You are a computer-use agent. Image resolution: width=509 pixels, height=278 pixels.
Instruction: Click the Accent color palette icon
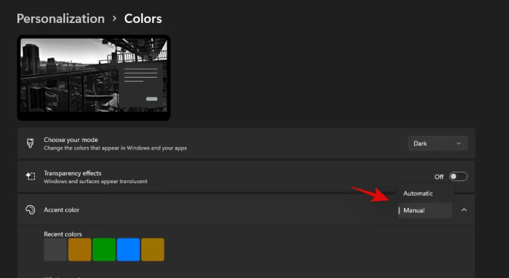(x=30, y=210)
